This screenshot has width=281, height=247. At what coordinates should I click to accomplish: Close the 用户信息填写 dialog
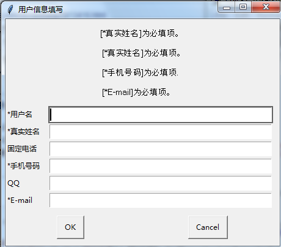click(266, 7)
